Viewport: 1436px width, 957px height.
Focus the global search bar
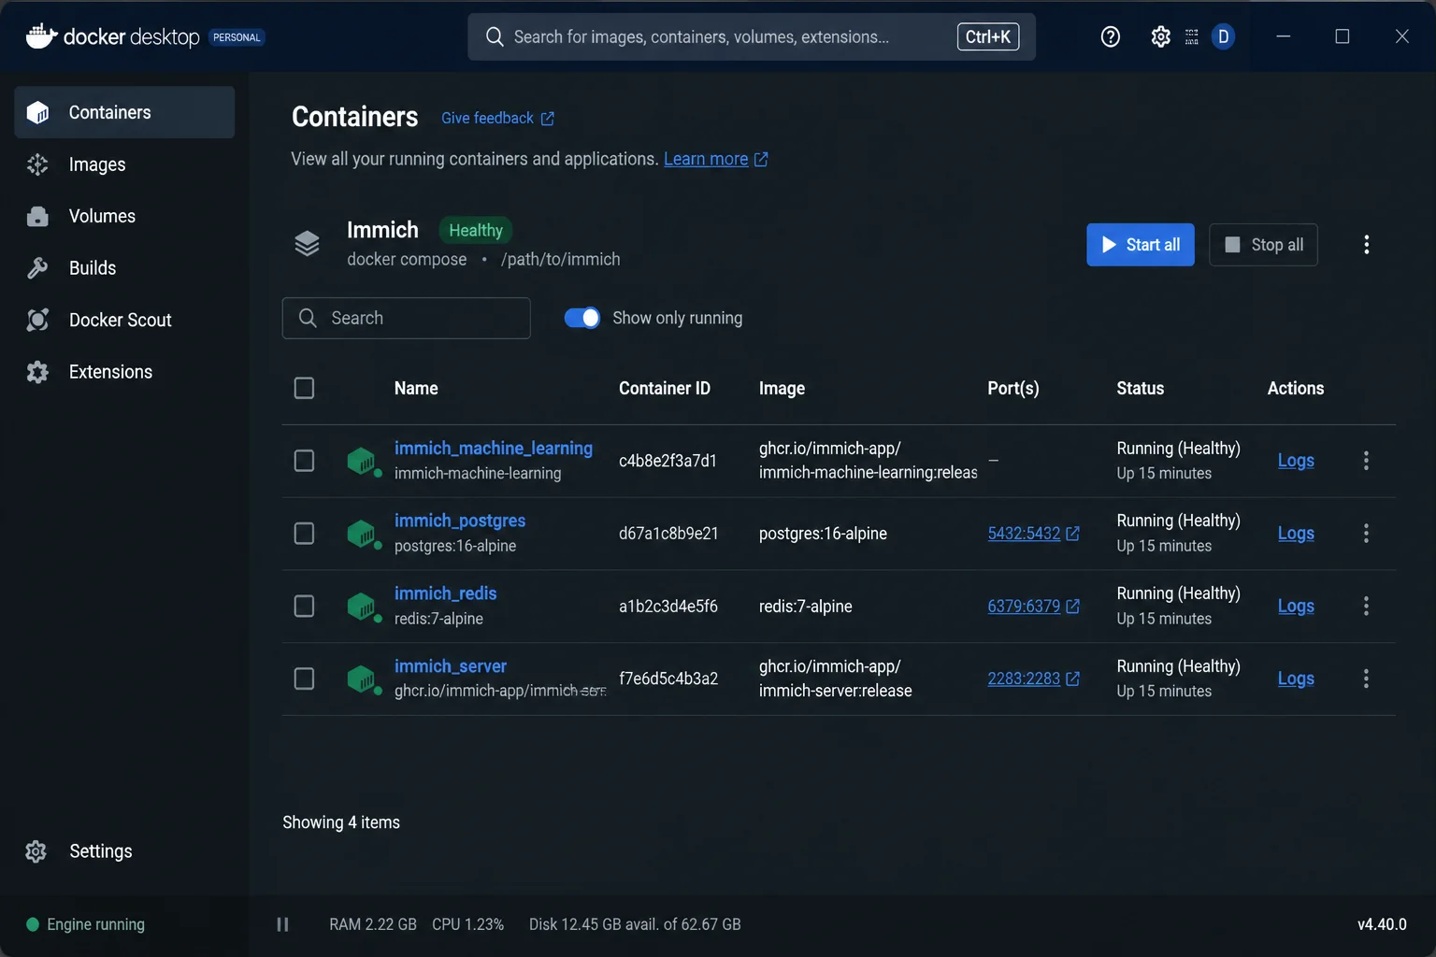[752, 36]
